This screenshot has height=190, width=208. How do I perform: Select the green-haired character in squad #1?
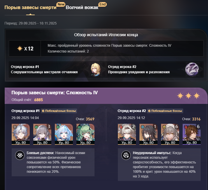coord(85,134)
